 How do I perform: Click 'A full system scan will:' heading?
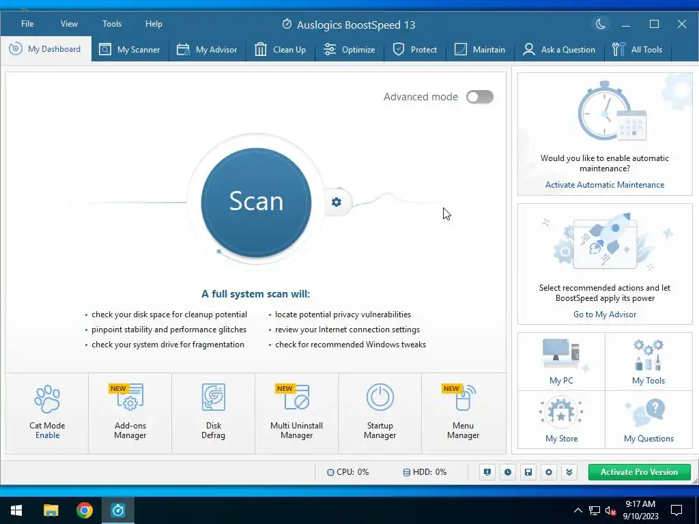[256, 294]
